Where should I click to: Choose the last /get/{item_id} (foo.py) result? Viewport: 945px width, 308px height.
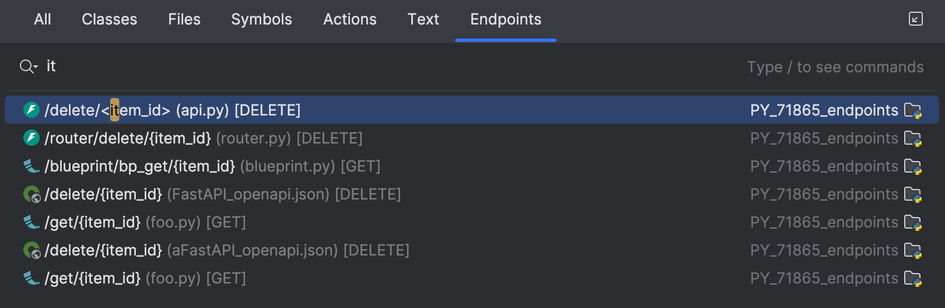(x=145, y=278)
